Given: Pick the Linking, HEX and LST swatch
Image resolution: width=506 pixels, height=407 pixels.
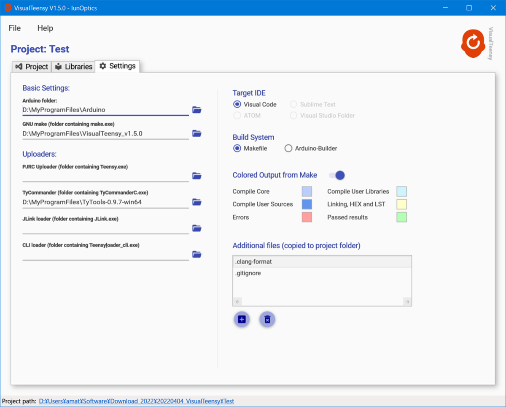Looking at the screenshot, I should pos(401,204).
